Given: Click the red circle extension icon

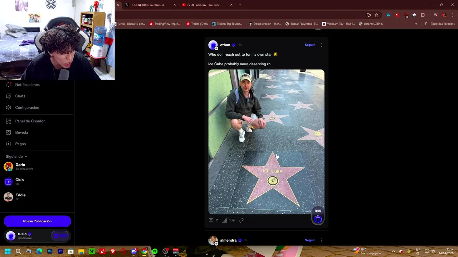Looking at the screenshot, I should 397,15.
